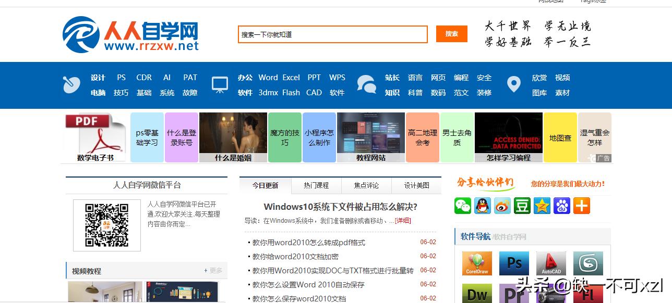Click the location pin category icon
The height and width of the screenshot is (303, 672).
coord(514,84)
